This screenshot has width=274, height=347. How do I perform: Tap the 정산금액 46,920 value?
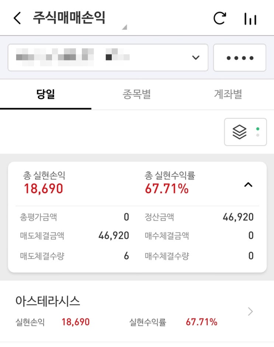(x=238, y=217)
